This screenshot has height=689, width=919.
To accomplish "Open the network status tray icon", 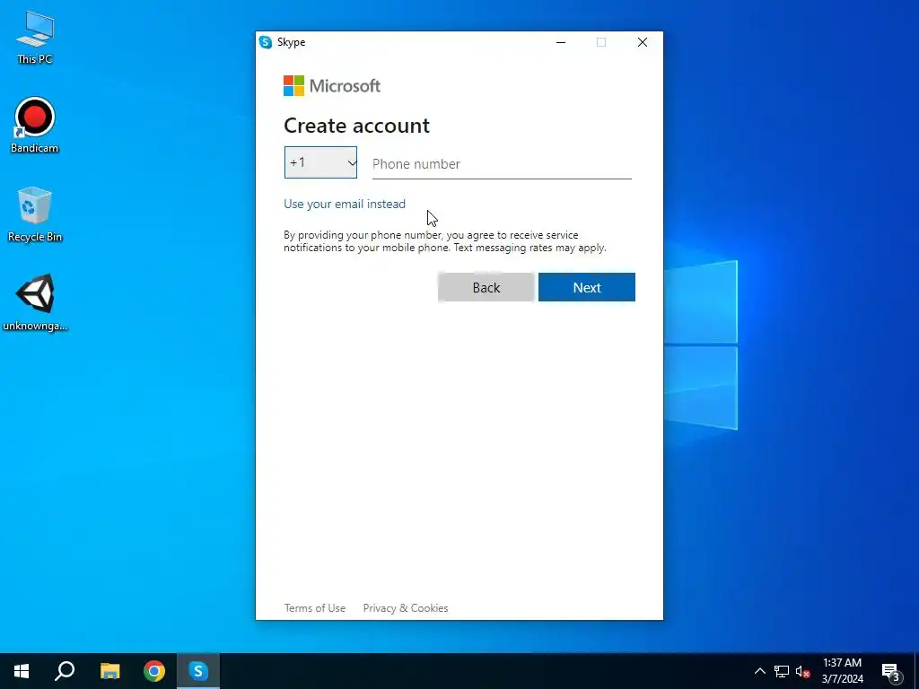I will coord(782,671).
